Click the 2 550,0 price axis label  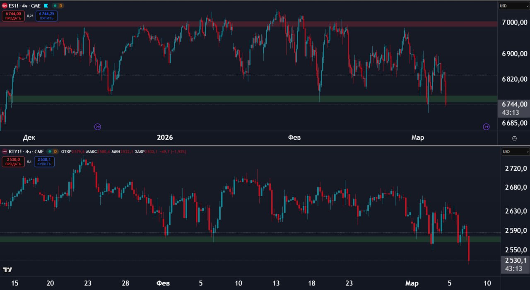point(516,250)
